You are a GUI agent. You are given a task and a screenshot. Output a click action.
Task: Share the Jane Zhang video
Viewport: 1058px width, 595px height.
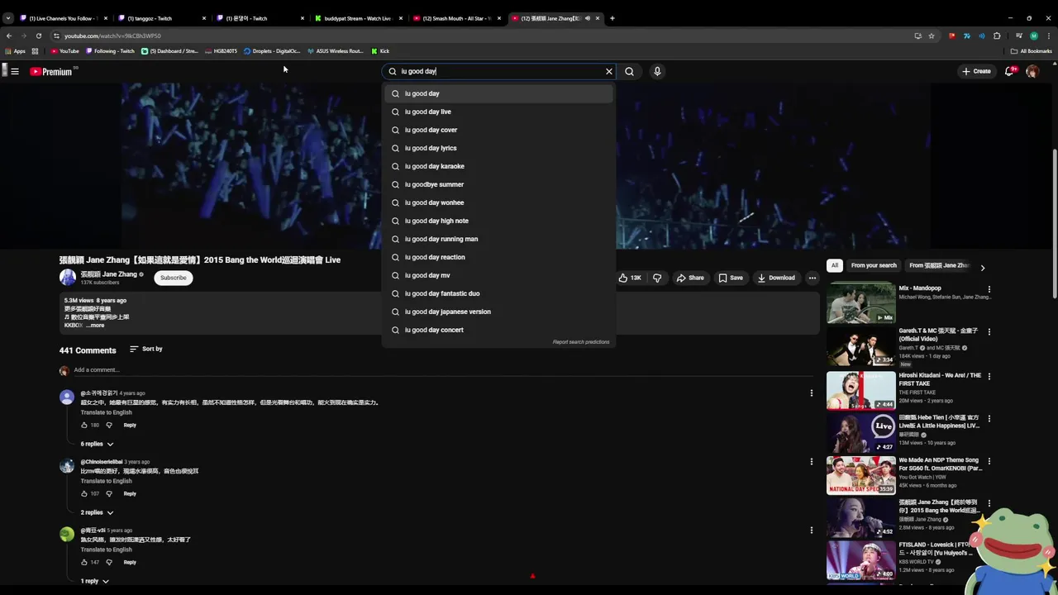(x=690, y=278)
